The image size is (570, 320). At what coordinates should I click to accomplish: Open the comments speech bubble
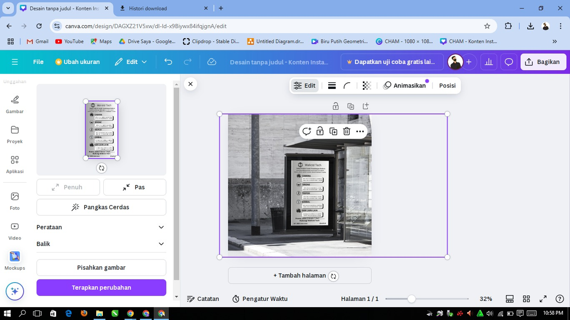point(509,62)
